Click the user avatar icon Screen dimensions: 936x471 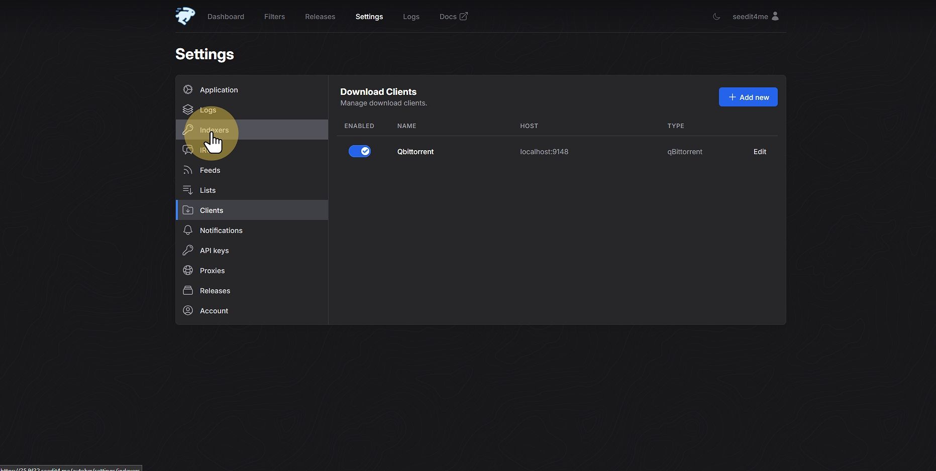pos(775,16)
